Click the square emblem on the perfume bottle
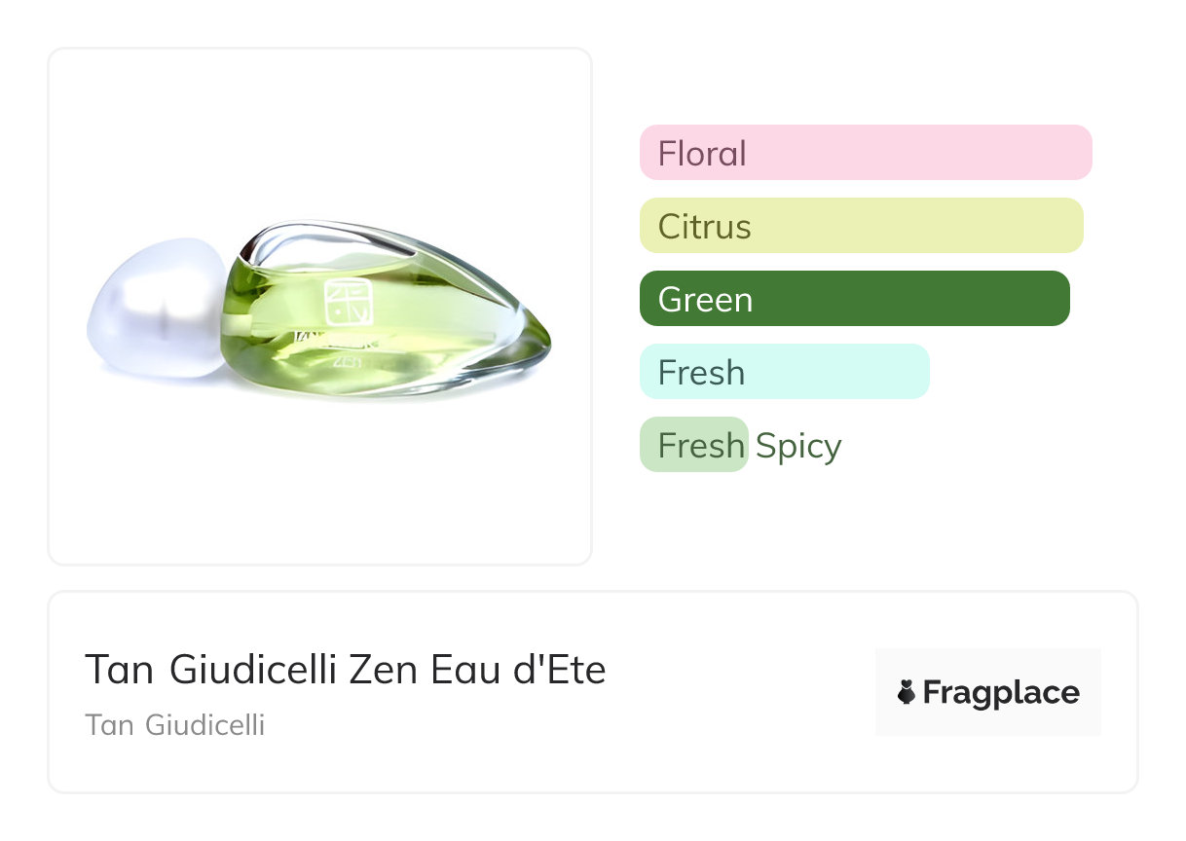 (x=342, y=300)
